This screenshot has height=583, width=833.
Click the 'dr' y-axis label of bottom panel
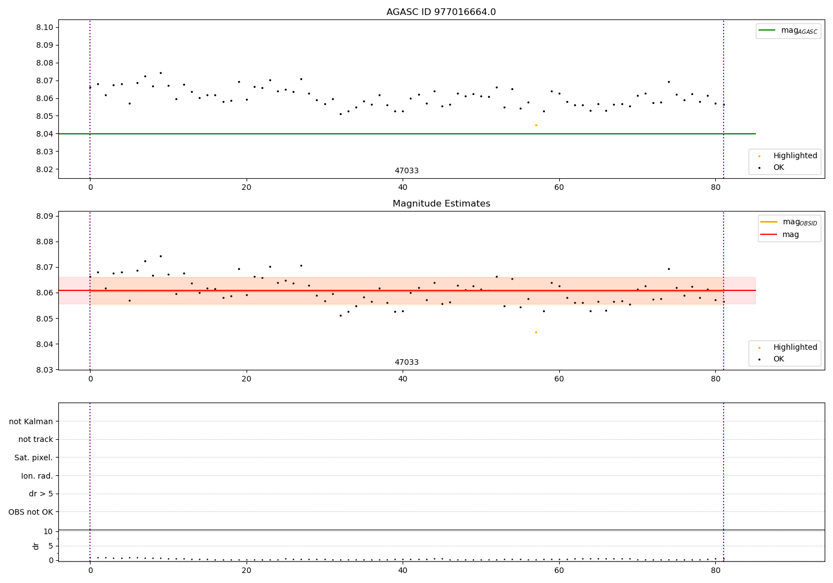click(x=36, y=546)
